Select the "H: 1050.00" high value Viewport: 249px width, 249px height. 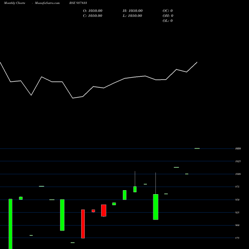click(132, 11)
